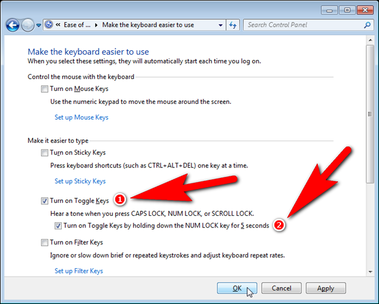Click the greyed-out Forward arrow button
The image size is (379, 304).
pyautogui.click(x=27, y=25)
